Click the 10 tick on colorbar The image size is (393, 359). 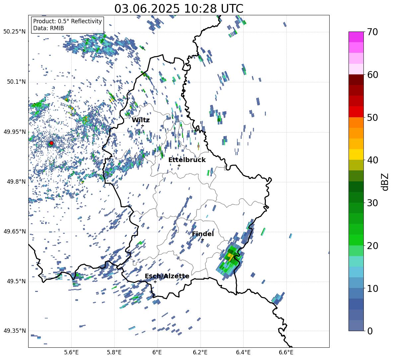[372, 288]
